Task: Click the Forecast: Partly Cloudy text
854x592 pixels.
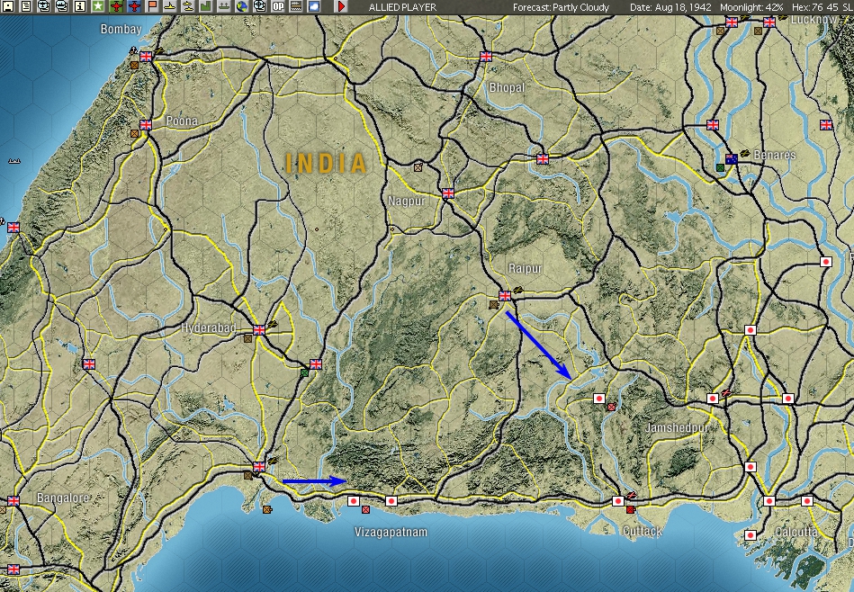Action: [561, 7]
